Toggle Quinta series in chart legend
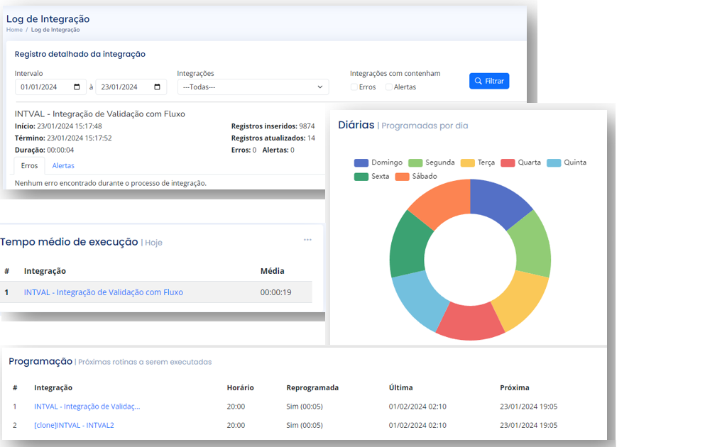Image resolution: width=727 pixels, height=447 pixels. (567, 162)
